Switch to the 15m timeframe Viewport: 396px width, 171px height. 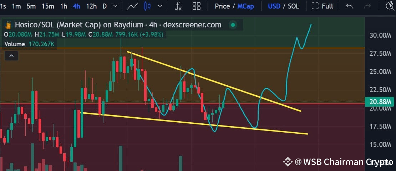[x=48, y=6]
